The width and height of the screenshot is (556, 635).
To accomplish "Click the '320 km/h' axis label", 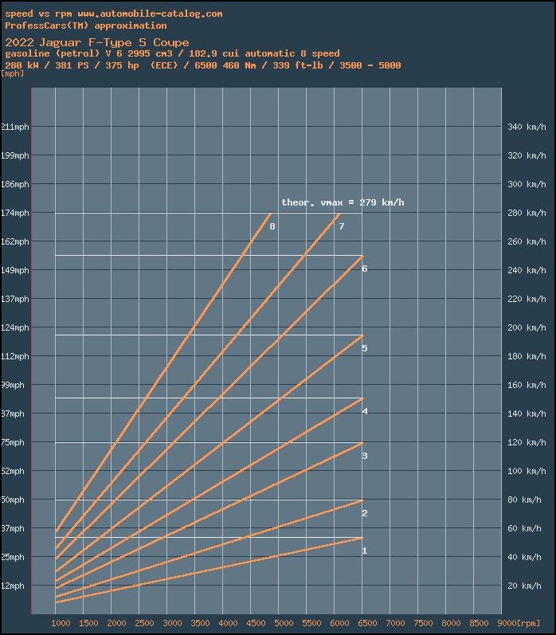I will point(527,155).
